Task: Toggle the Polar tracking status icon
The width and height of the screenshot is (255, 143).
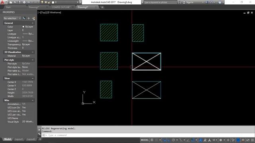Action: (x=173, y=140)
